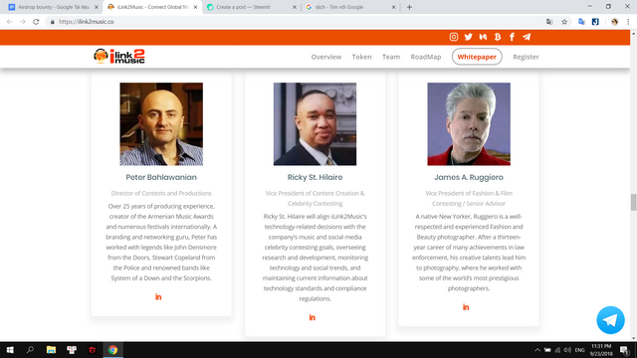Open the Chrome profile avatar

tap(615, 22)
